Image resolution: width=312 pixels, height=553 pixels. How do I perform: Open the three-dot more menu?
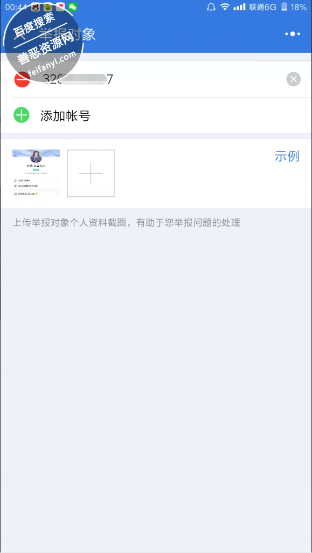click(293, 34)
